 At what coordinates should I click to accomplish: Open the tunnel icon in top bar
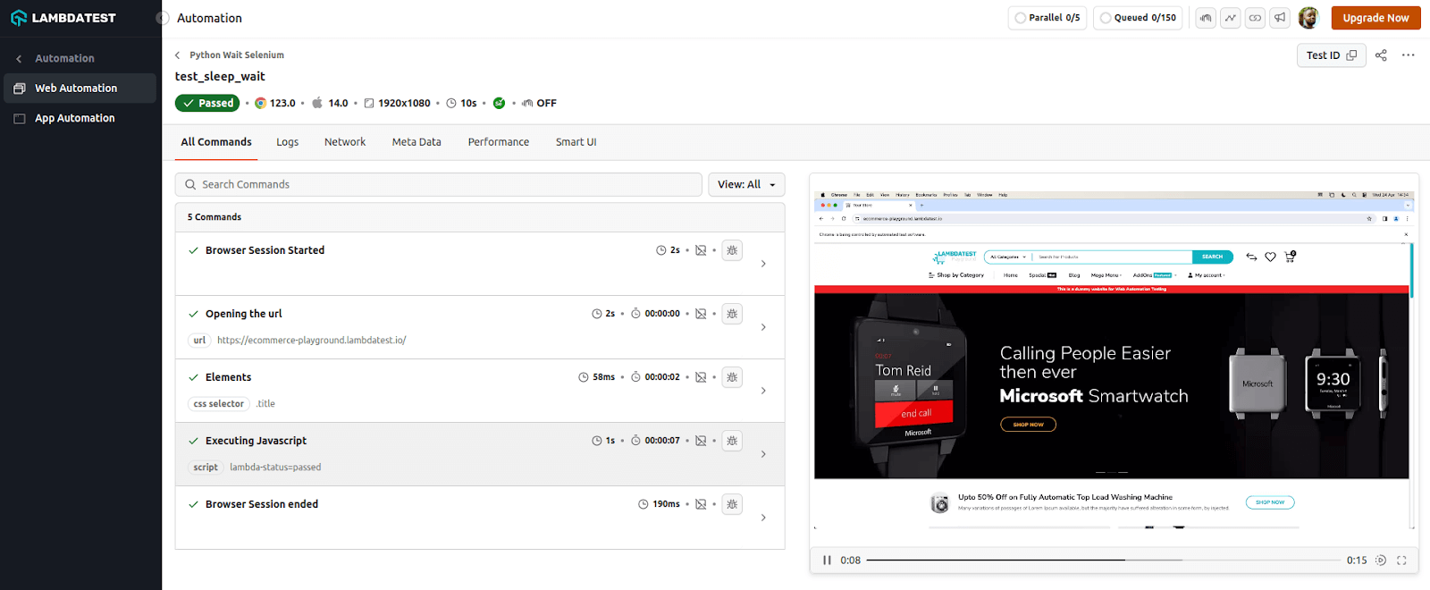coord(1206,18)
